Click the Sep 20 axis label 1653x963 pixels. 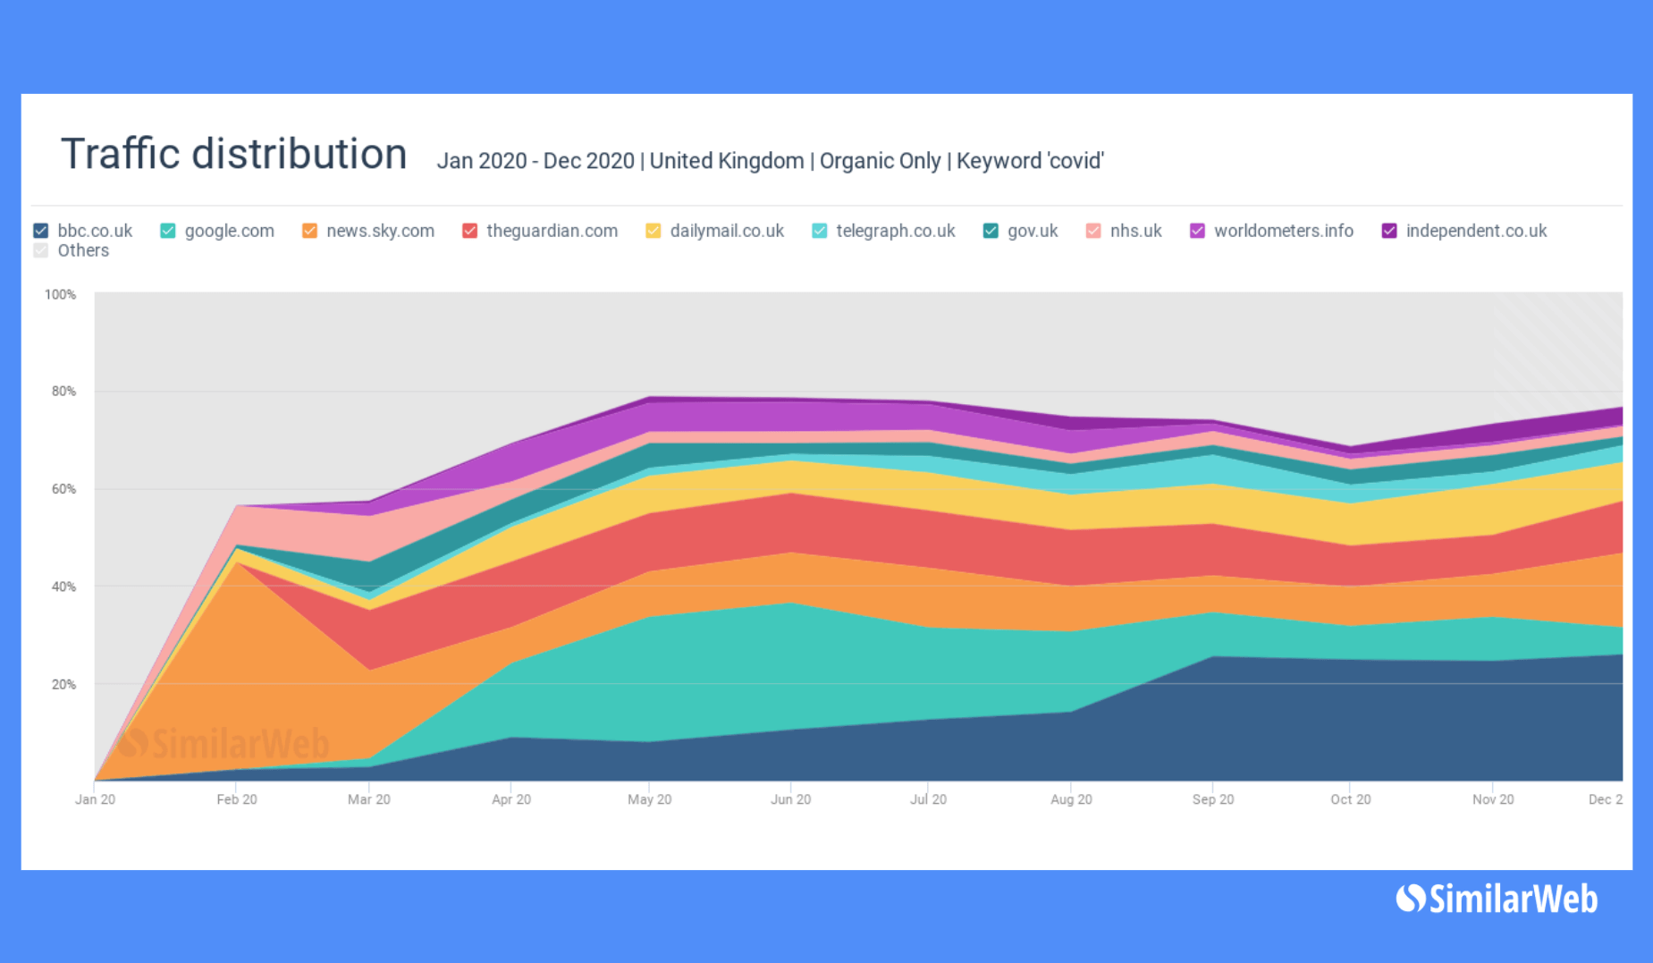(x=1213, y=799)
